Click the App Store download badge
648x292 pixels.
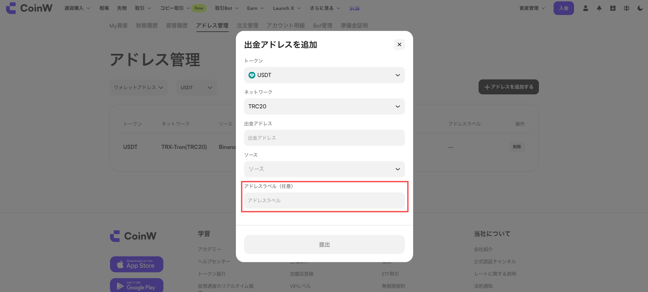coord(137,264)
